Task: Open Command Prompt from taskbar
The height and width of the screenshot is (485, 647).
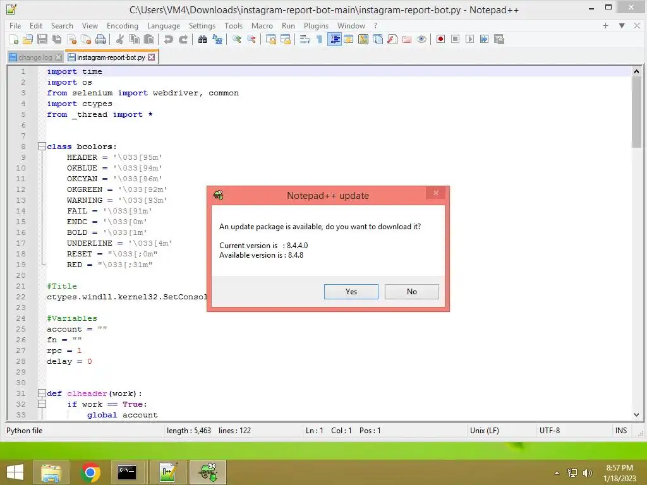Action: (127, 472)
